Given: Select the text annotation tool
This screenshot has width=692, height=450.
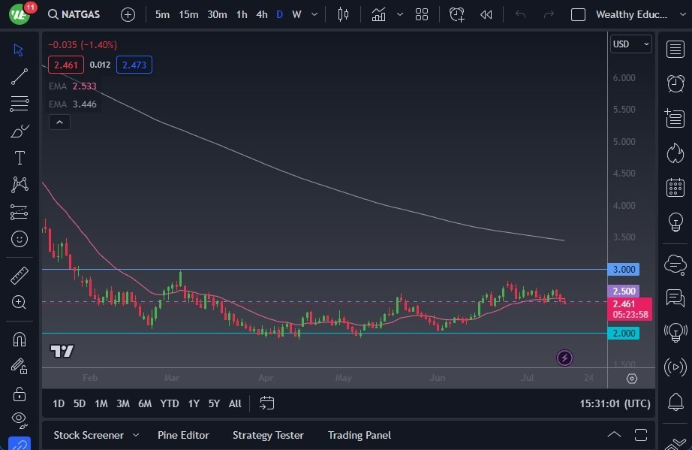Looking at the screenshot, I should [20, 158].
